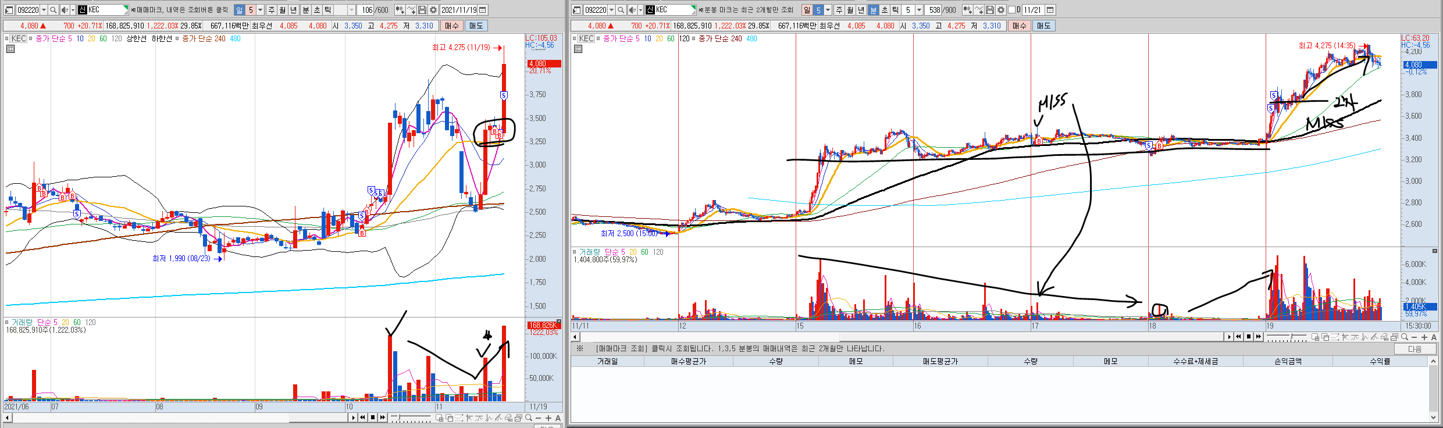The image size is (1443, 428).
Task: Click the window-link icon left of left code 092220
Action: pos(9,10)
